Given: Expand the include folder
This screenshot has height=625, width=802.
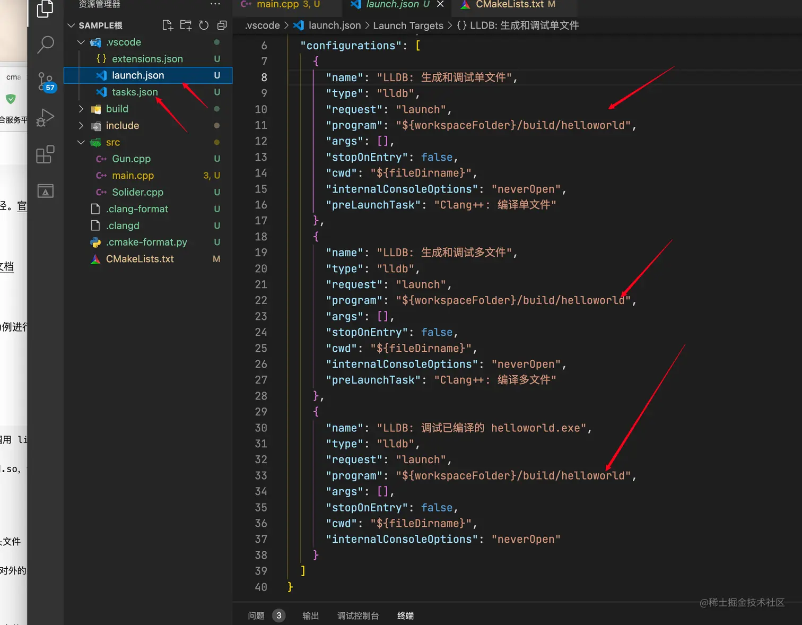Looking at the screenshot, I should pyautogui.click(x=122, y=126).
